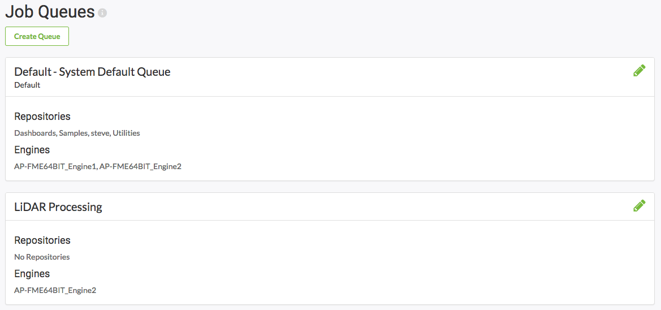Click the Default queue card body
Viewport: 661px width, 310px height.
click(x=330, y=139)
